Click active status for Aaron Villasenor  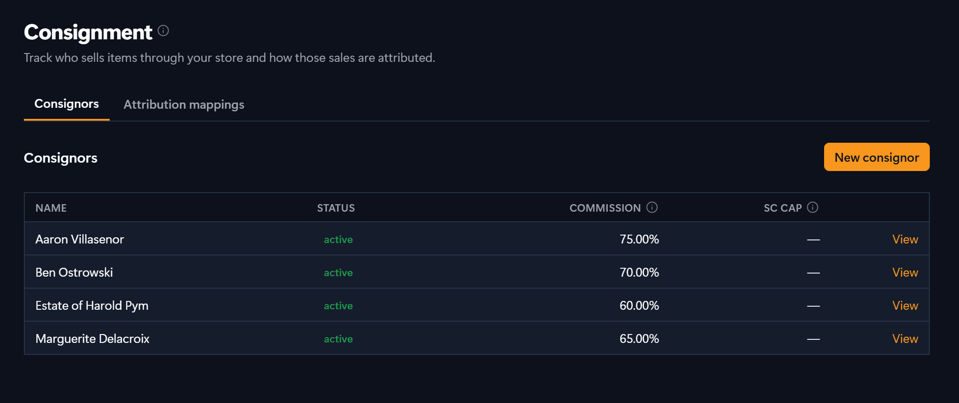click(x=338, y=240)
